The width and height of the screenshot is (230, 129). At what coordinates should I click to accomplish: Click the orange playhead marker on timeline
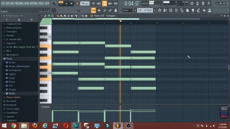pyautogui.click(x=120, y=21)
